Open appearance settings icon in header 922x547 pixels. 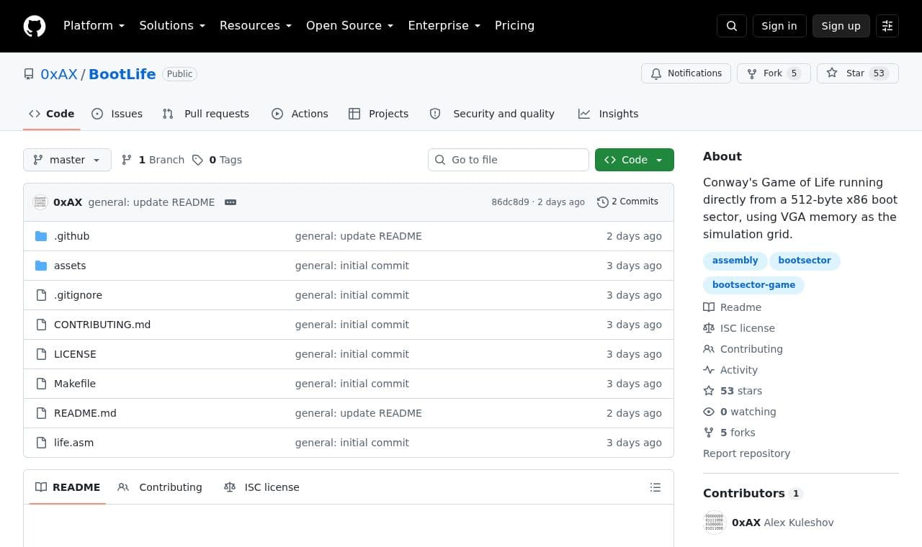tap(887, 26)
